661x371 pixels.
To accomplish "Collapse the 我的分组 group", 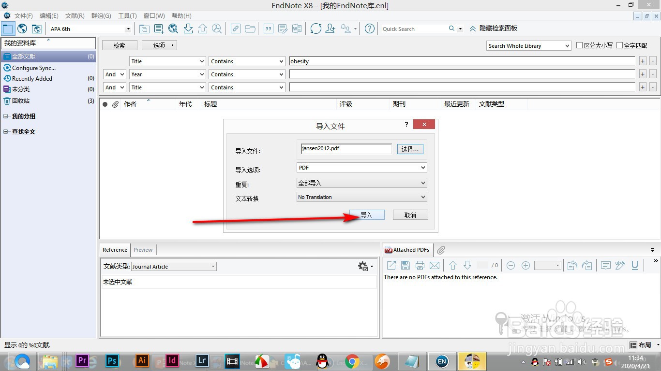I will click(x=5, y=116).
